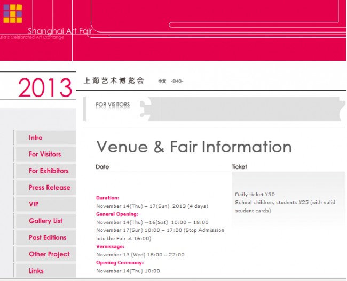
Task: Click the Shanghai Art Fair colored squares logo
Action: pyautogui.click(x=13, y=13)
